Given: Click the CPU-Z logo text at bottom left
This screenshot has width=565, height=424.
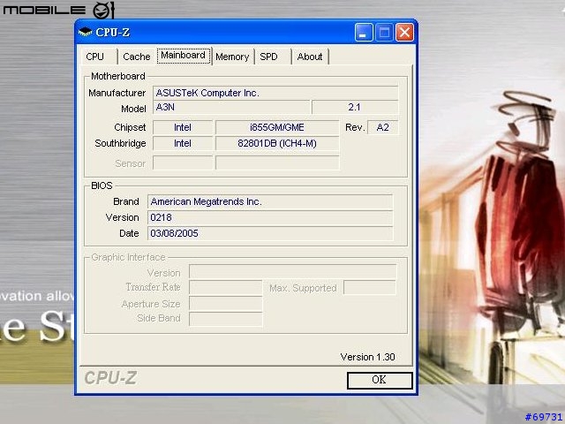Looking at the screenshot, I should pyautogui.click(x=110, y=378).
